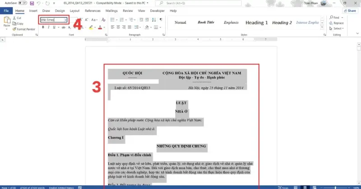The width and height of the screenshot is (361, 189).
Task: Toggle Italic formatting
Action: 48,27
